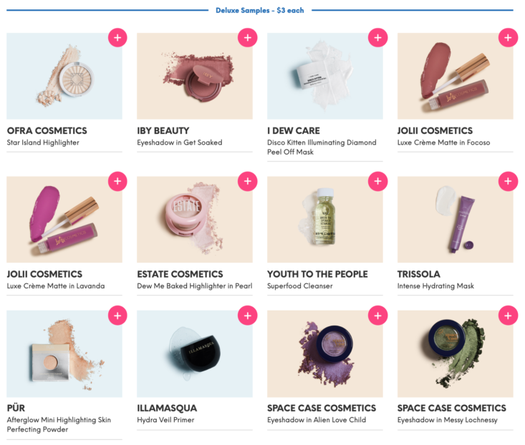Add Illamasqua Hydra Veil Primer plus icon
The image size is (525, 445).
coord(247,316)
